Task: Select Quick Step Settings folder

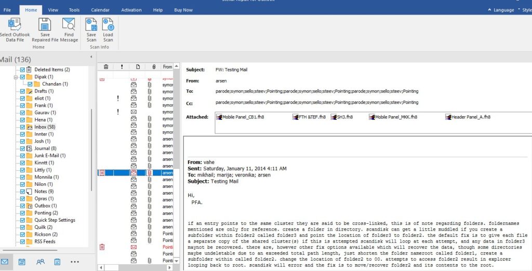Action: point(55,220)
